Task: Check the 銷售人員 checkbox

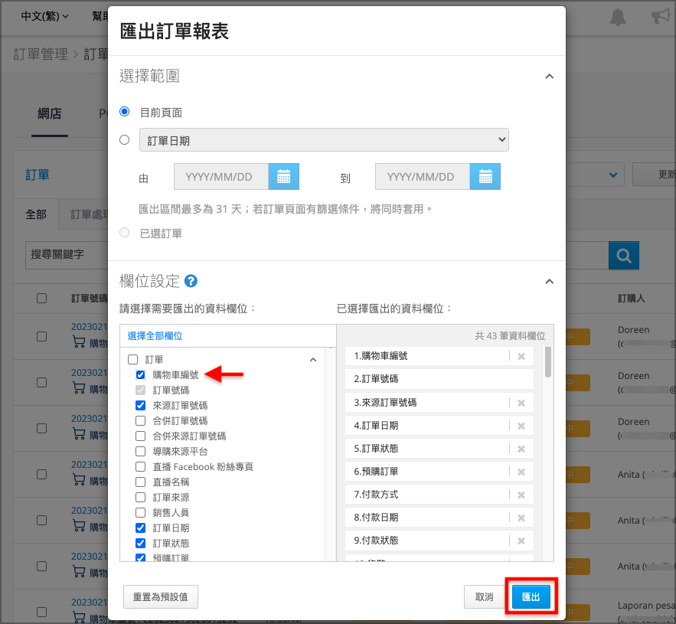Action: click(141, 512)
